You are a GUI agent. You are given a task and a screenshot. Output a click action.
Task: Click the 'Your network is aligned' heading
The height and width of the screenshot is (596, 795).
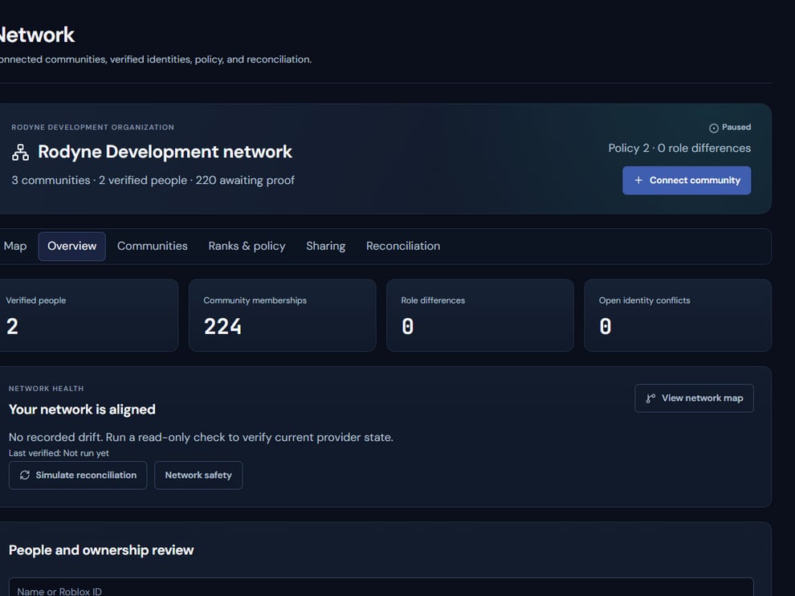tap(82, 410)
